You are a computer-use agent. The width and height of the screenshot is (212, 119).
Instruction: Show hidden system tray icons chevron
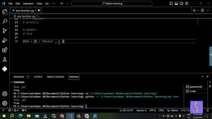tap(160, 116)
